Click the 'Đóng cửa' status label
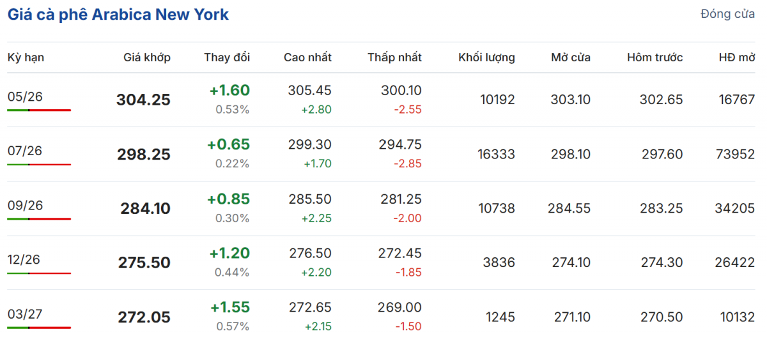The width and height of the screenshot is (767, 341). tap(727, 14)
